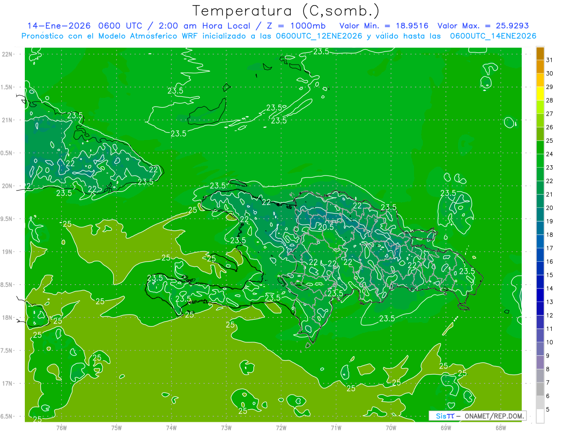Screen dimensions: 562x434
Task: Click the "73W" longitude axis label
Action: [x=226, y=427]
